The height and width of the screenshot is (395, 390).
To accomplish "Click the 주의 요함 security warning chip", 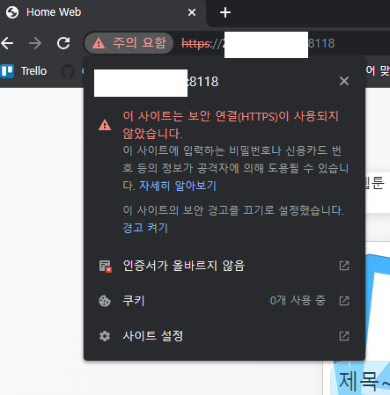I will (129, 43).
